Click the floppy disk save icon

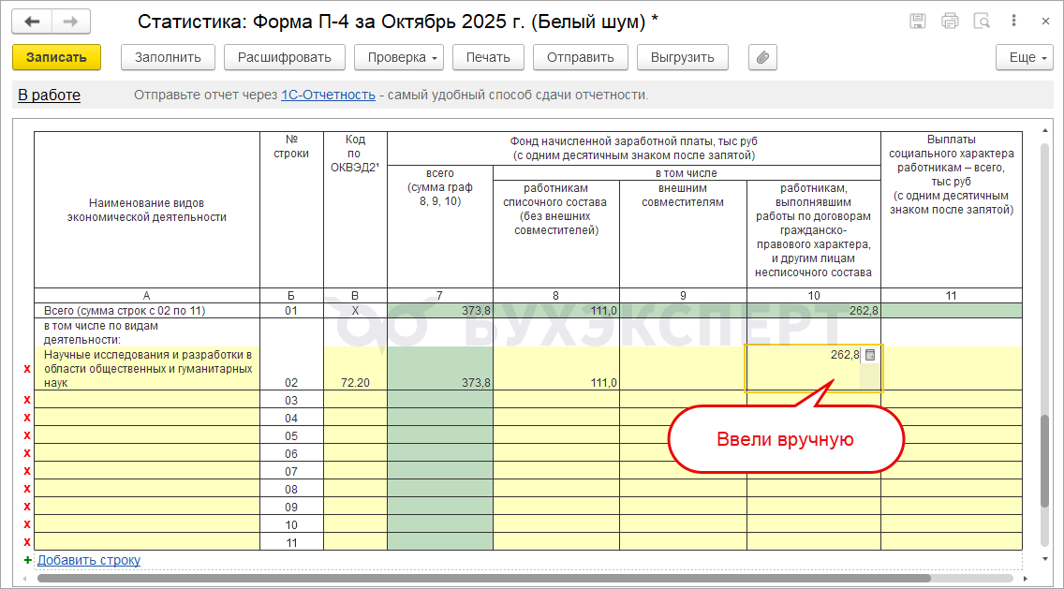click(x=918, y=22)
